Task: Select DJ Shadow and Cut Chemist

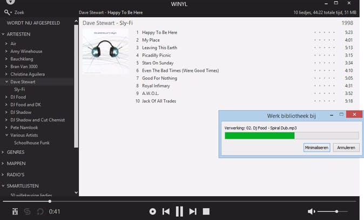Action: coord(38,120)
